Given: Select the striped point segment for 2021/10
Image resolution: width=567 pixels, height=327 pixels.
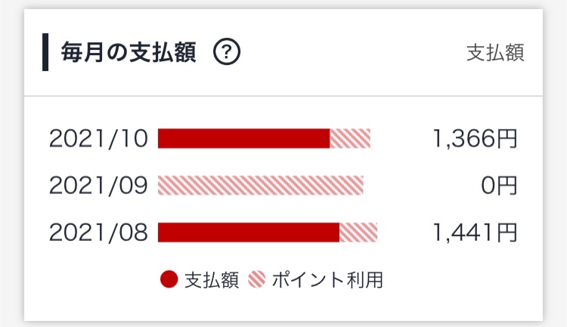Looking at the screenshot, I should pos(350,138).
